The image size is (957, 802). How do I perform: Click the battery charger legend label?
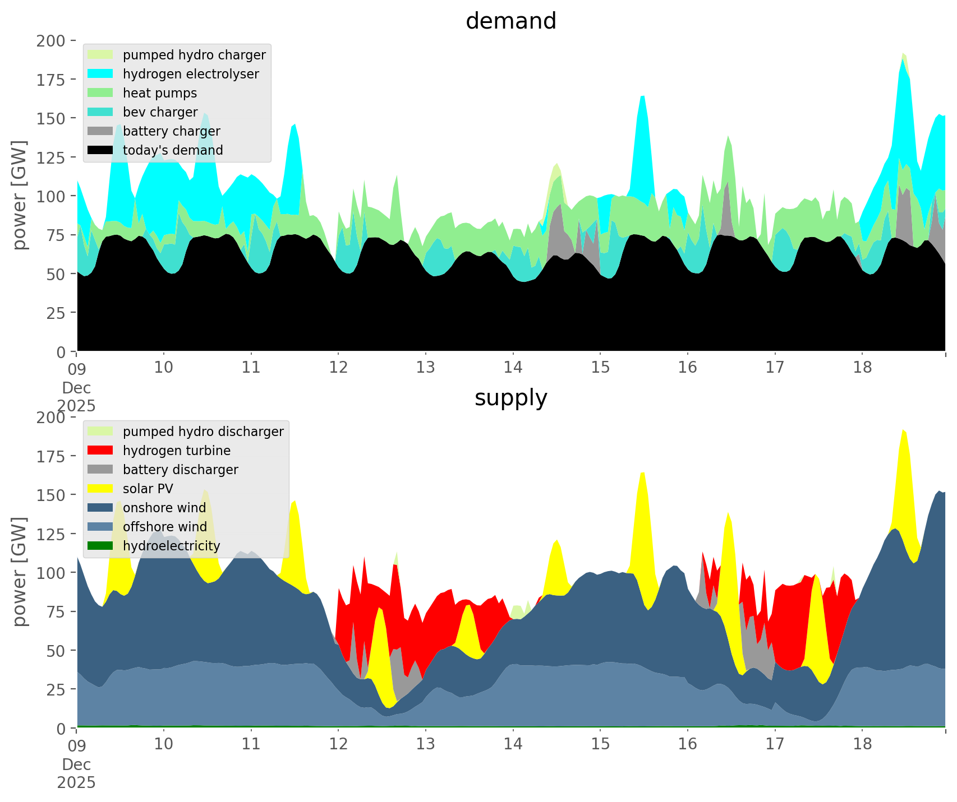coord(171,131)
